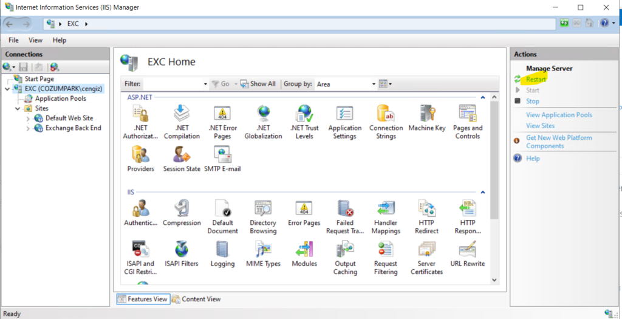Open the Directory Browsing feature
The image size is (622, 319).
(263, 217)
